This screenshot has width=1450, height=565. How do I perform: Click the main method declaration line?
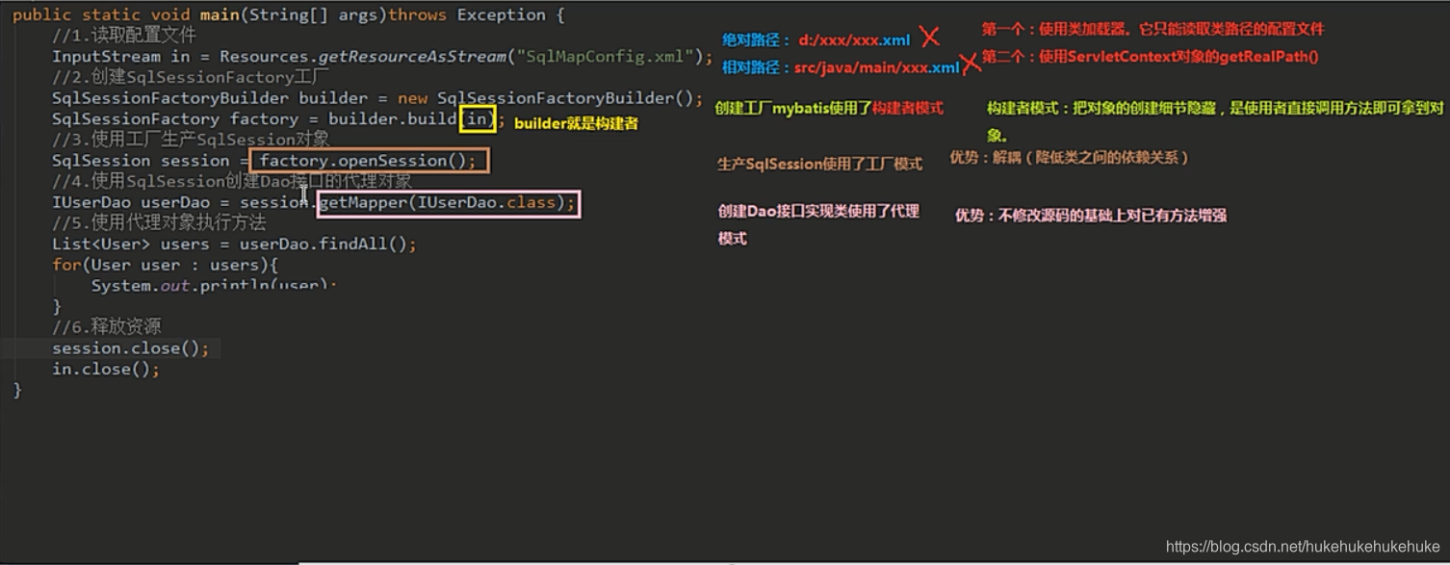click(289, 15)
